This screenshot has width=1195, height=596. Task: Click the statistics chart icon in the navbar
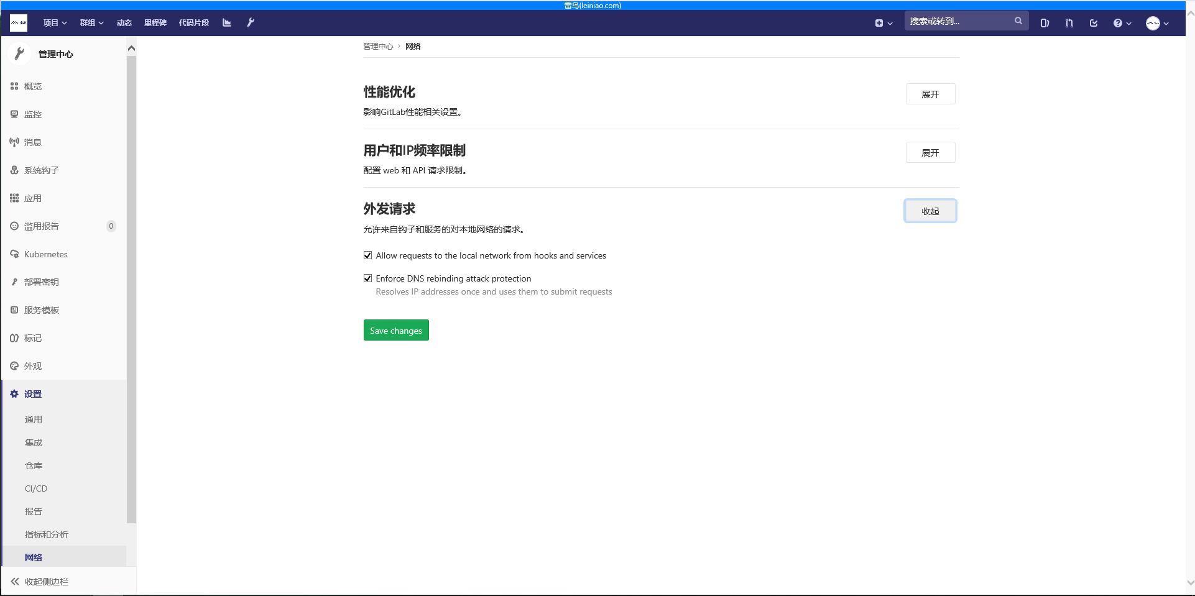(226, 22)
